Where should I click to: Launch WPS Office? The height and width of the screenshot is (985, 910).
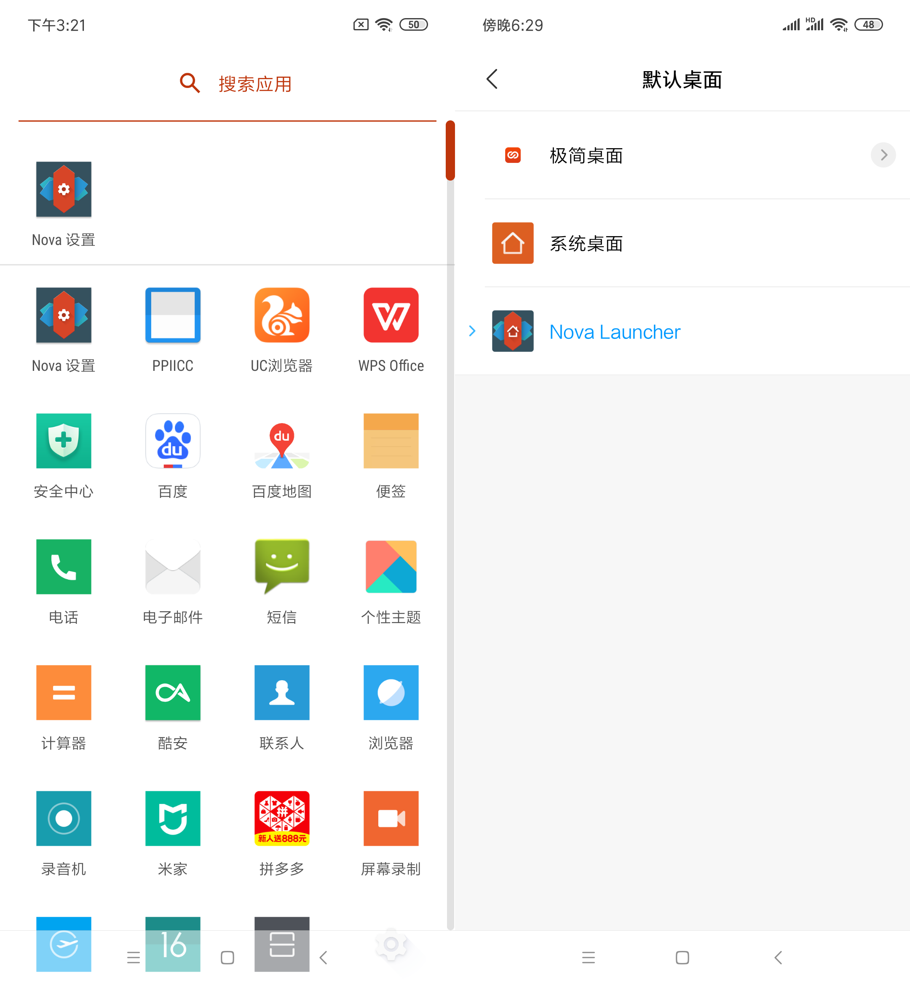coord(391,330)
